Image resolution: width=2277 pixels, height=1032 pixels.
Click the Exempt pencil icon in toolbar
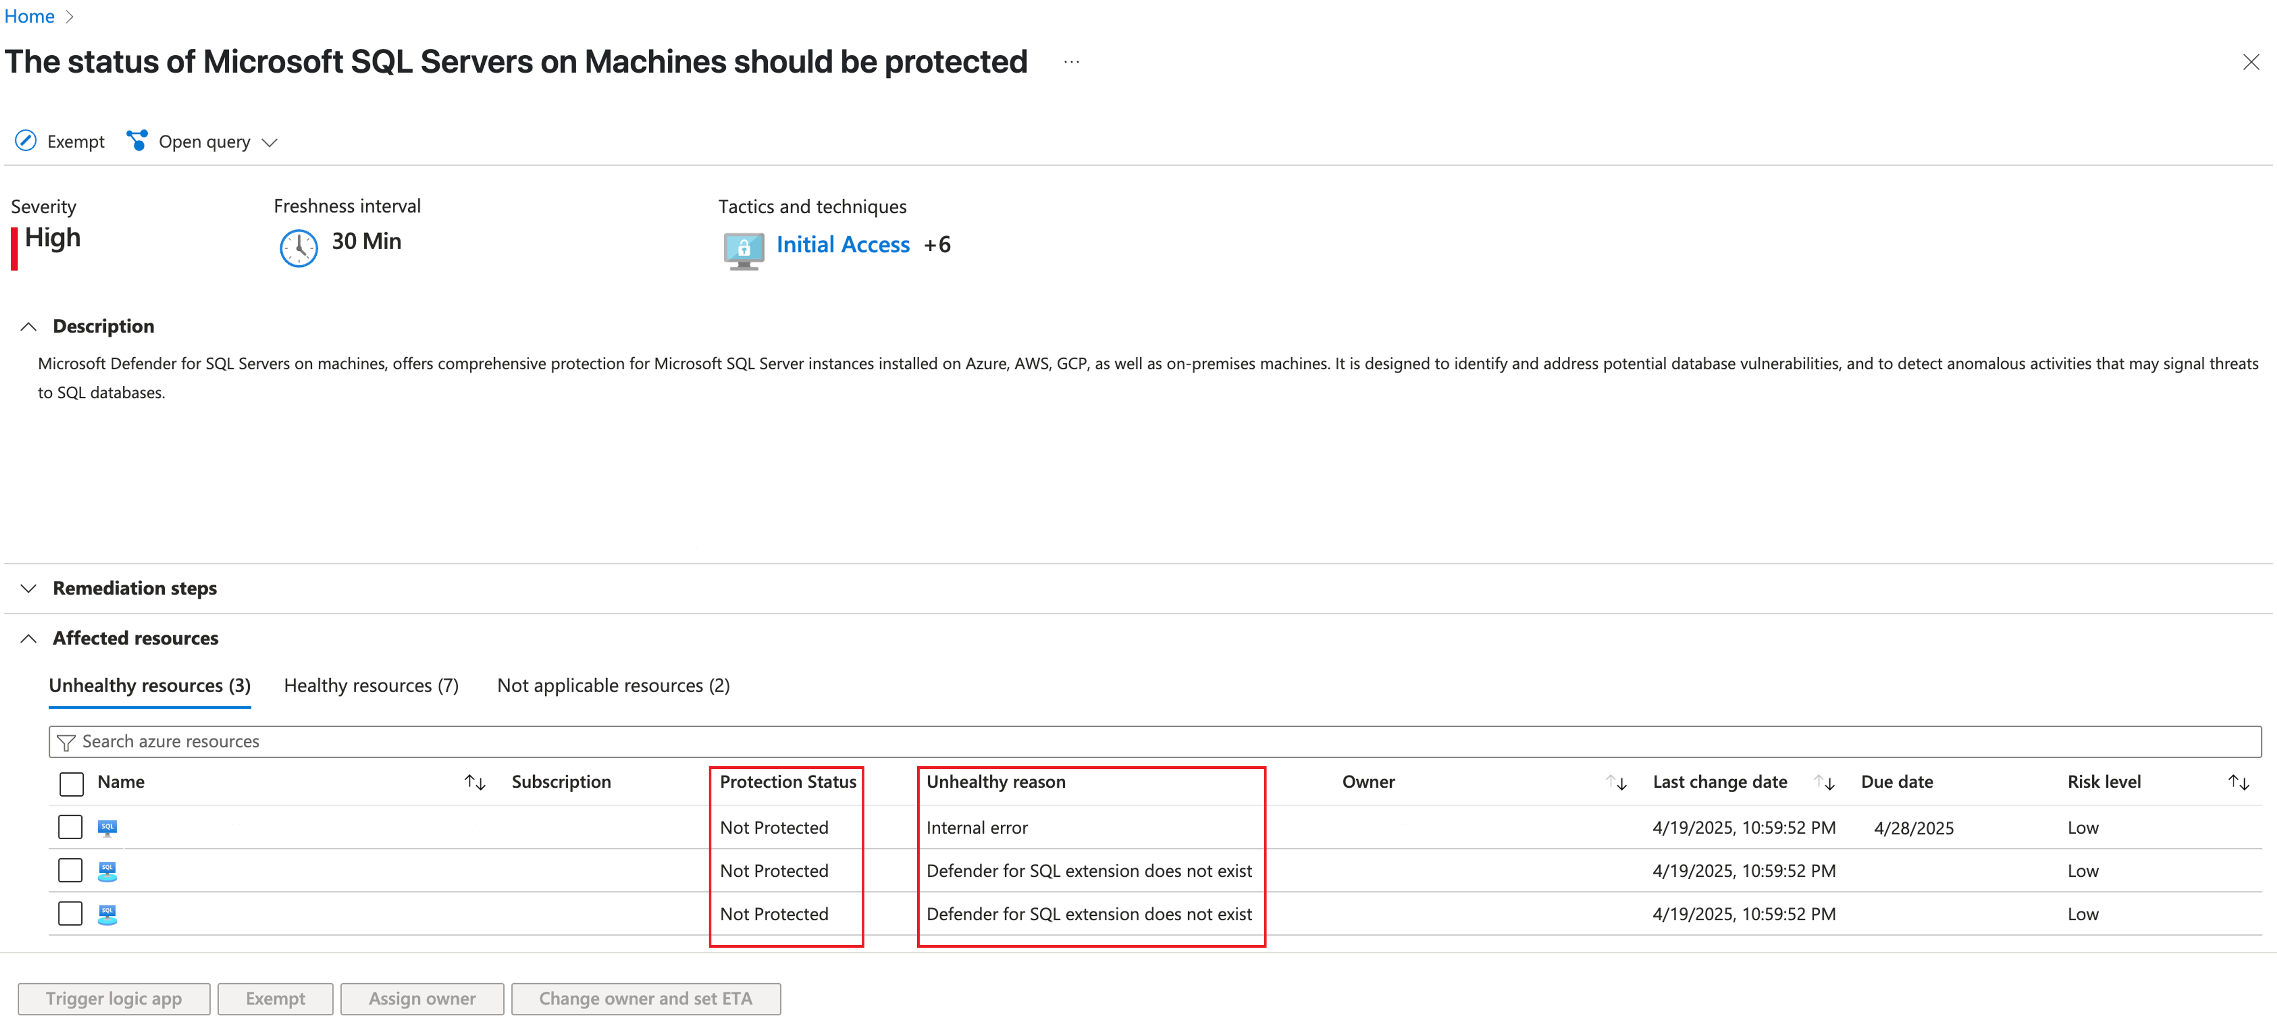pyautogui.click(x=26, y=142)
